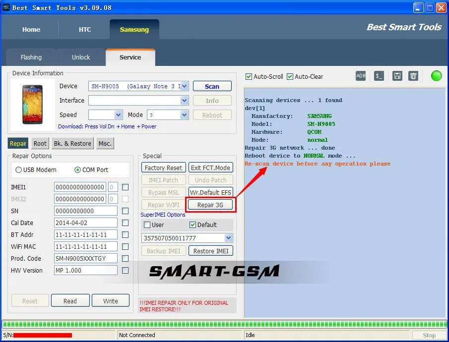
Task: Click into the HW Version field
Action: (x=86, y=270)
